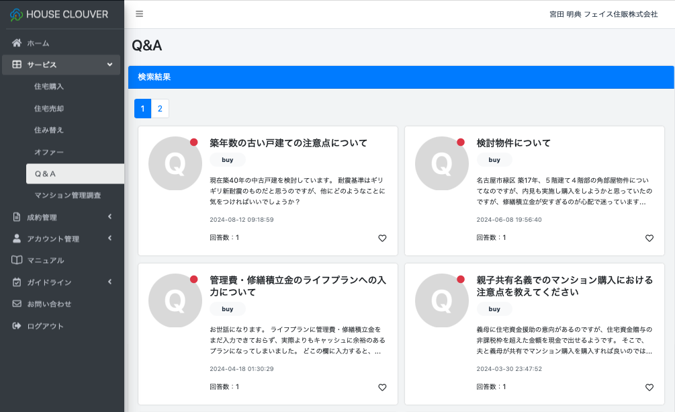This screenshot has width=675, height=412.
Task: Open the オファー menu item
Action: [x=48, y=152]
